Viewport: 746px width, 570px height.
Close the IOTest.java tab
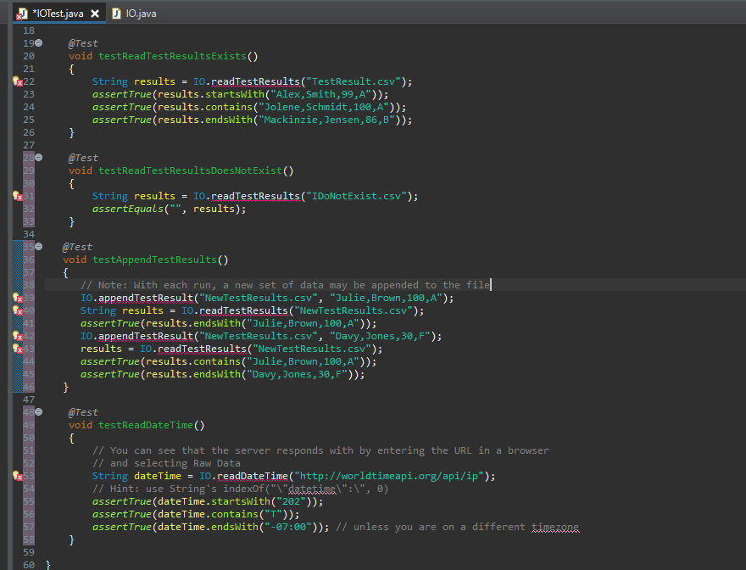[95, 14]
